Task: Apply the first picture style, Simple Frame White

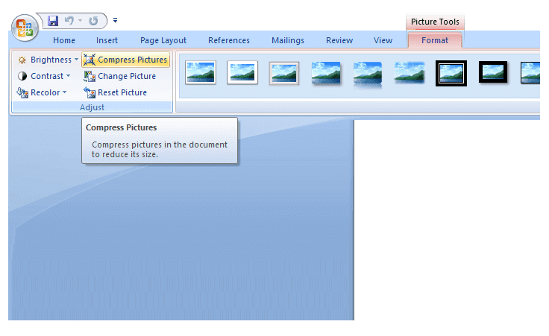Action: (x=201, y=73)
